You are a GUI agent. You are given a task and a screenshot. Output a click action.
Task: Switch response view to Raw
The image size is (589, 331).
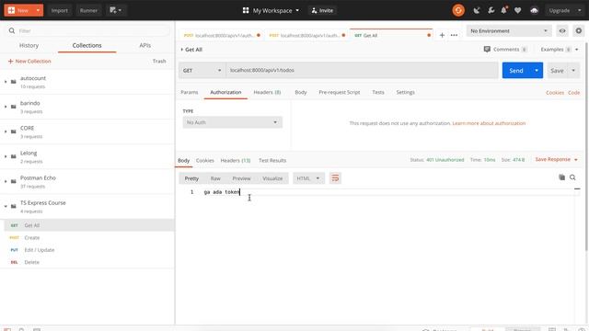point(215,178)
